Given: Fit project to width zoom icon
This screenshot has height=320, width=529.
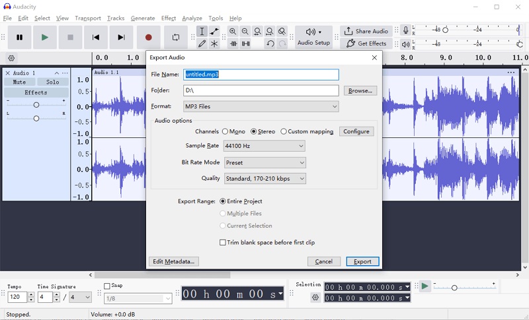Looking at the screenshot, I should (x=270, y=31).
